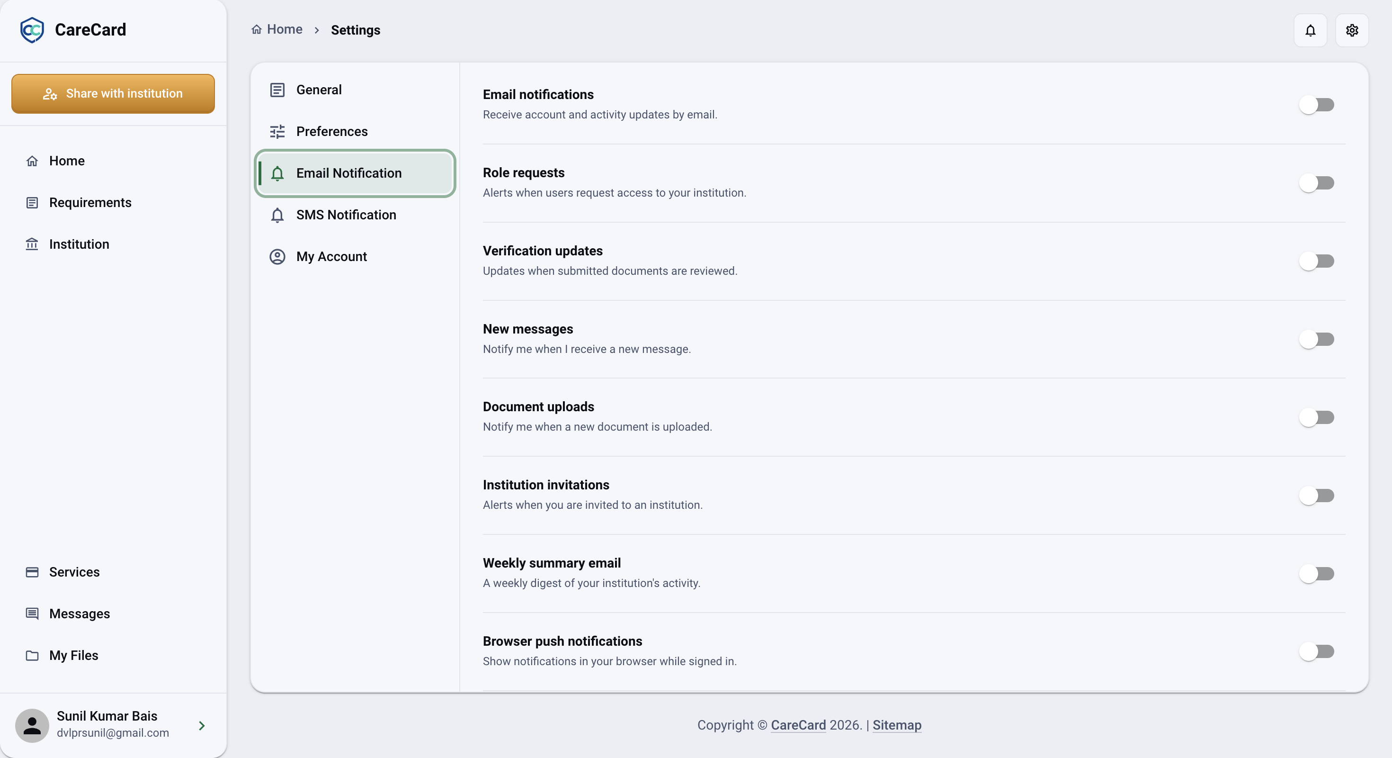Click the My Files folder icon

click(32, 655)
